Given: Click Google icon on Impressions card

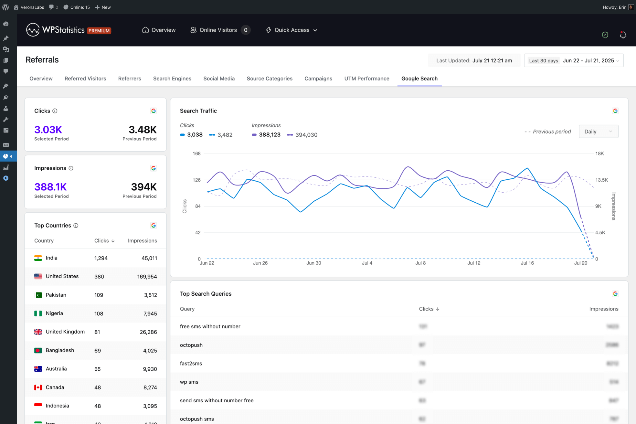Looking at the screenshot, I should (x=154, y=168).
